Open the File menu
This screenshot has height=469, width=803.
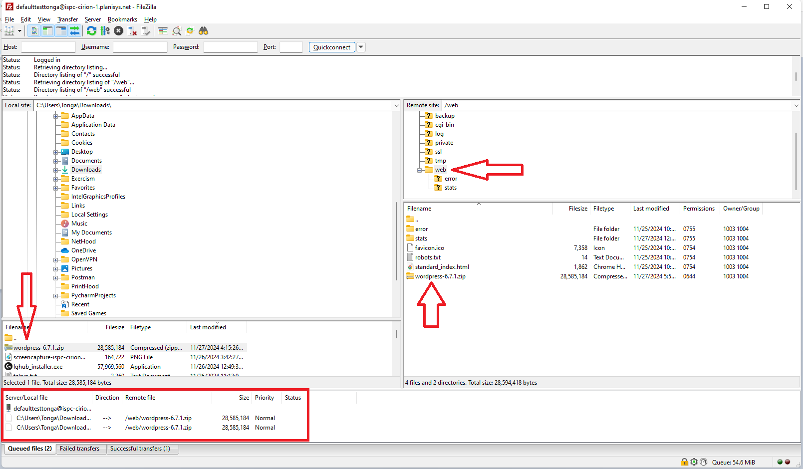(9, 19)
